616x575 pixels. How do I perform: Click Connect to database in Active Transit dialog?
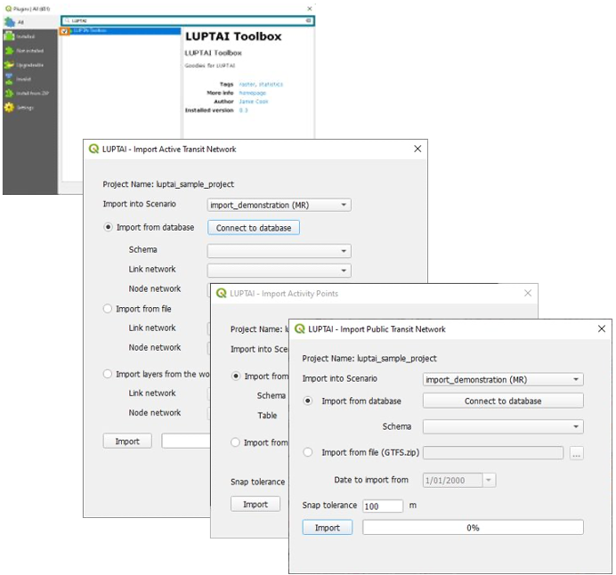(254, 228)
